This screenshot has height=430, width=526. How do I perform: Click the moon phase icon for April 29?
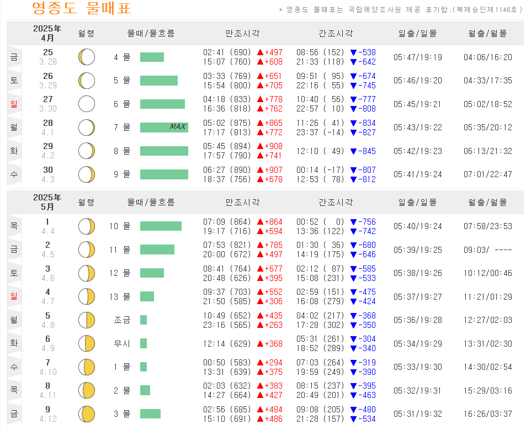pyautogui.click(x=87, y=151)
